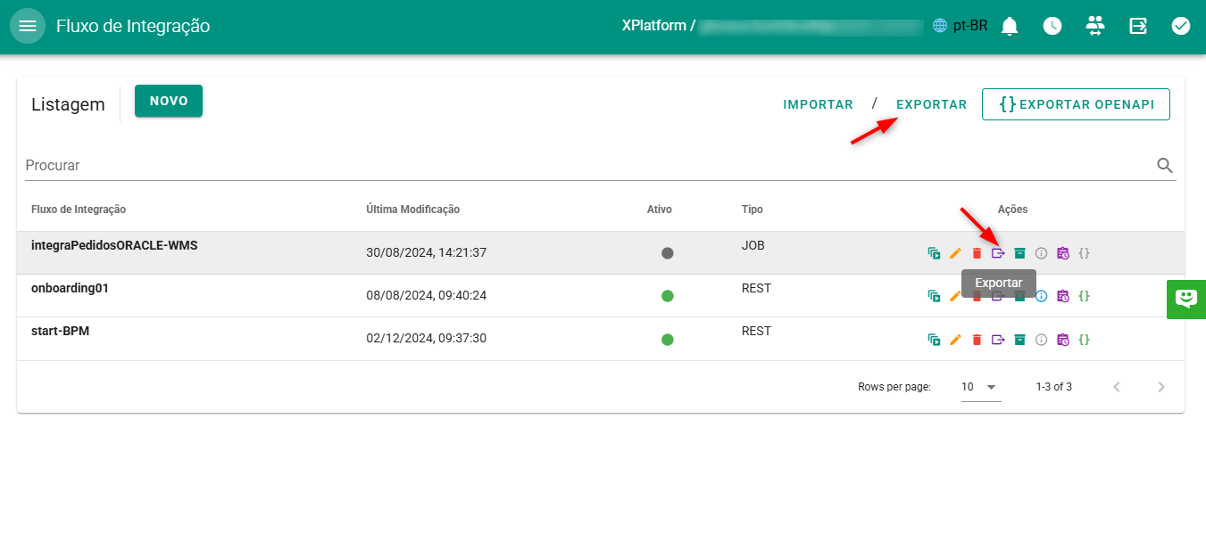This screenshot has height=559, width=1206.
Task: Switch language via pt-BR selector
Action: click(970, 26)
